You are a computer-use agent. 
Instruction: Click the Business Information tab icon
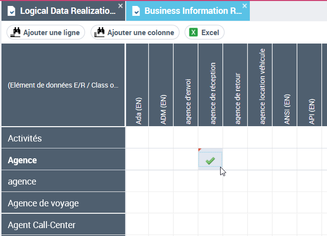click(x=136, y=11)
